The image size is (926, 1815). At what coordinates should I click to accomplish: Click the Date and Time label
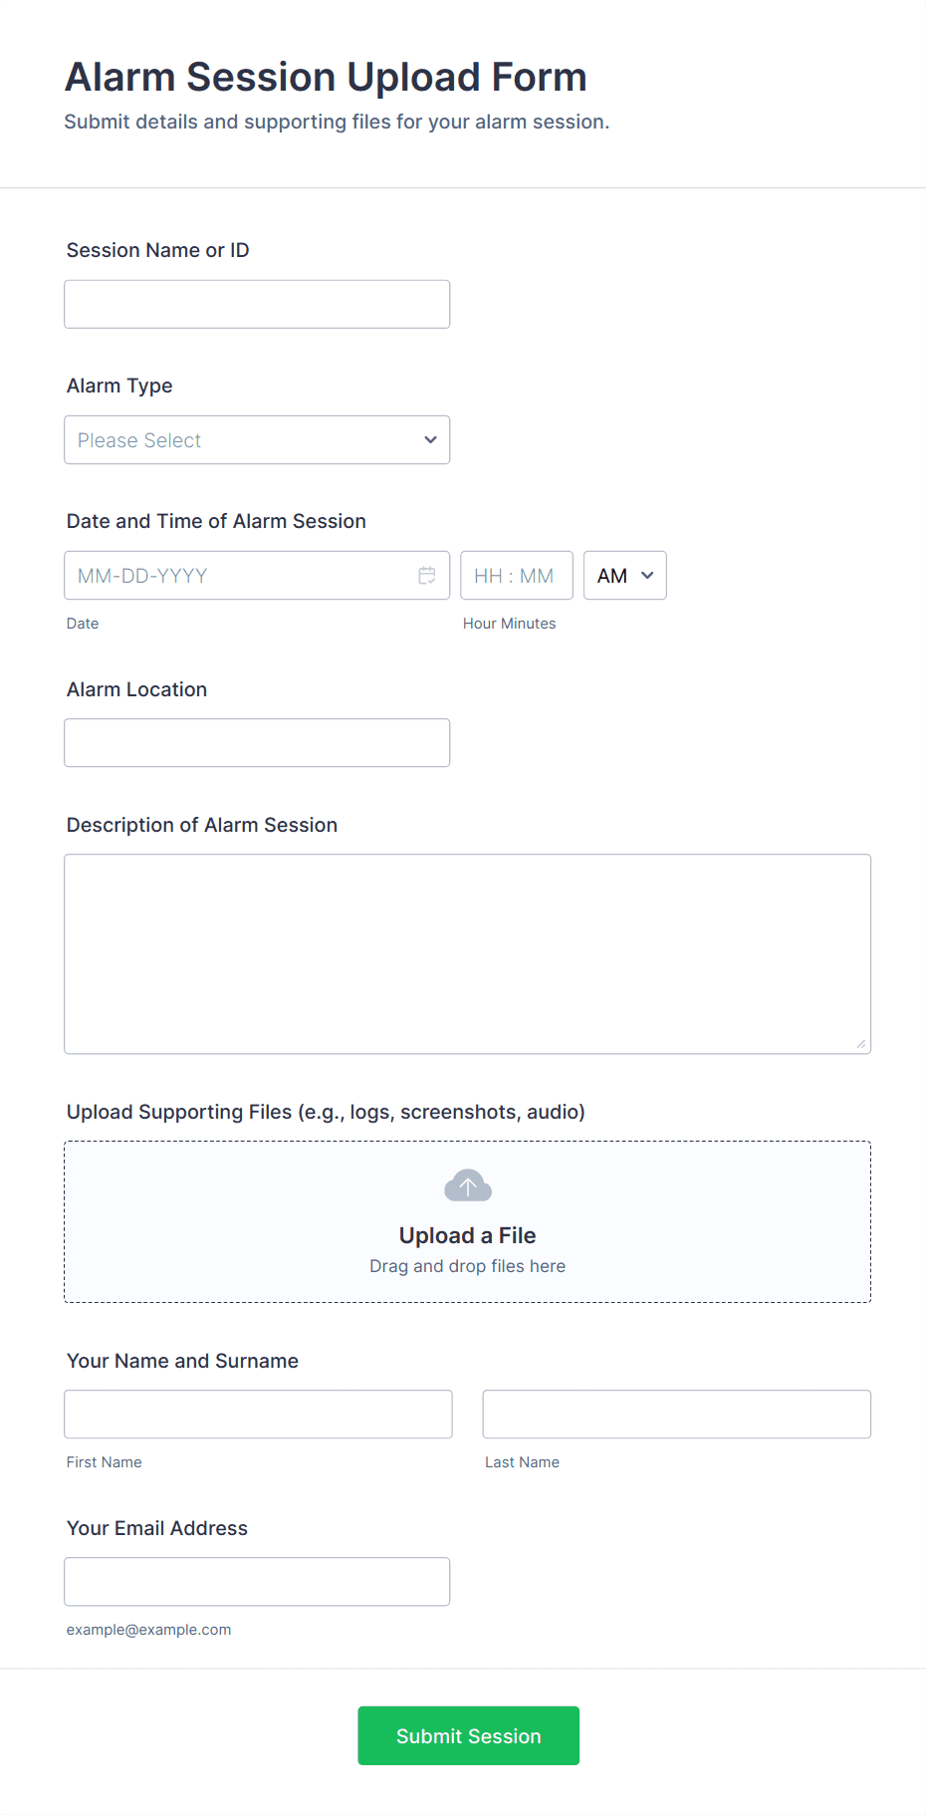click(x=216, y=521)
